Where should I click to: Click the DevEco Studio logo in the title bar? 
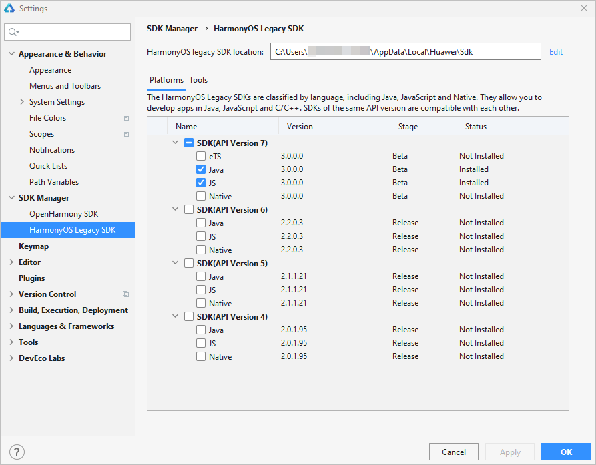(9, 8)
